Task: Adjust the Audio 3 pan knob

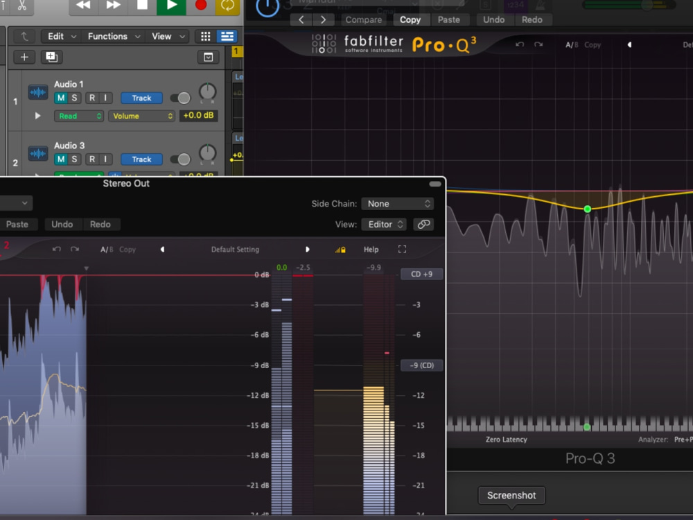Action: (207, 153)
